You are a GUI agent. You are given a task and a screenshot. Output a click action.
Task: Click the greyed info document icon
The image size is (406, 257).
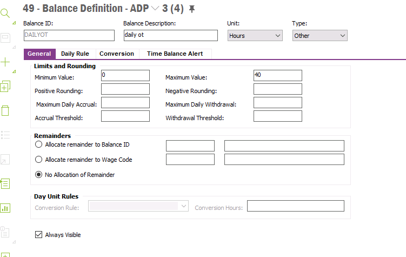point(5,232)
